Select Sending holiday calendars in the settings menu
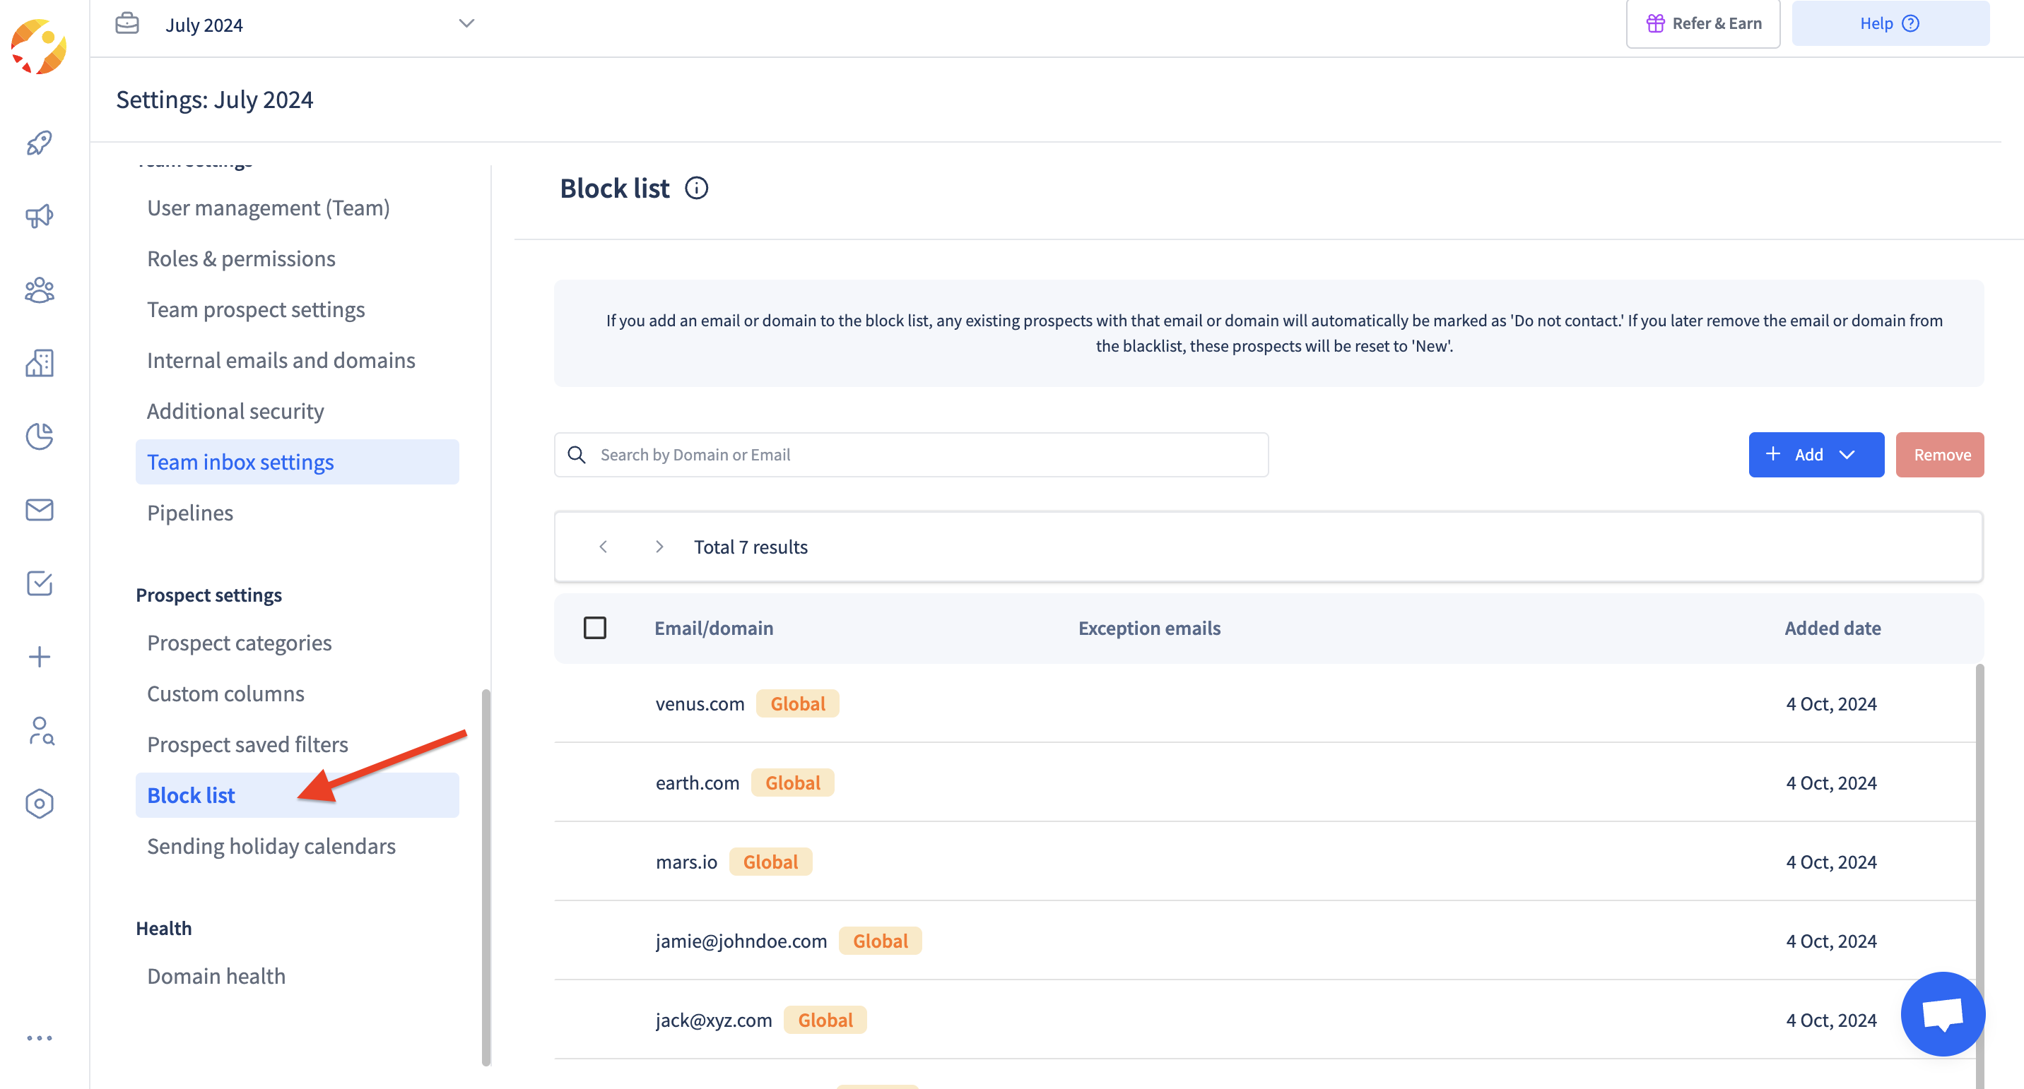 (271, 845)
